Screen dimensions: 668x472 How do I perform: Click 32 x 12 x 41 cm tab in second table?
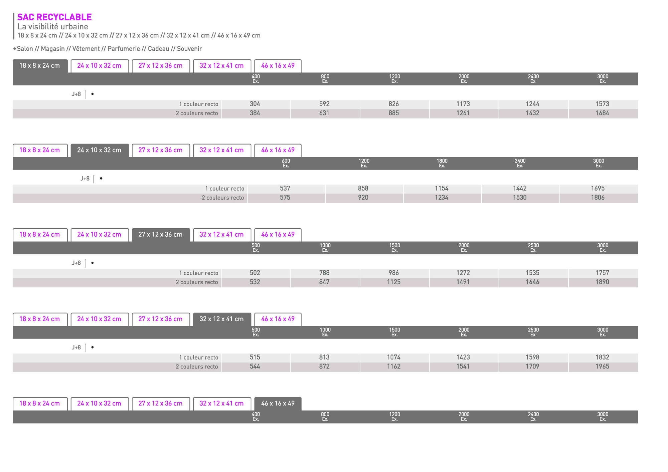[222, 150]
